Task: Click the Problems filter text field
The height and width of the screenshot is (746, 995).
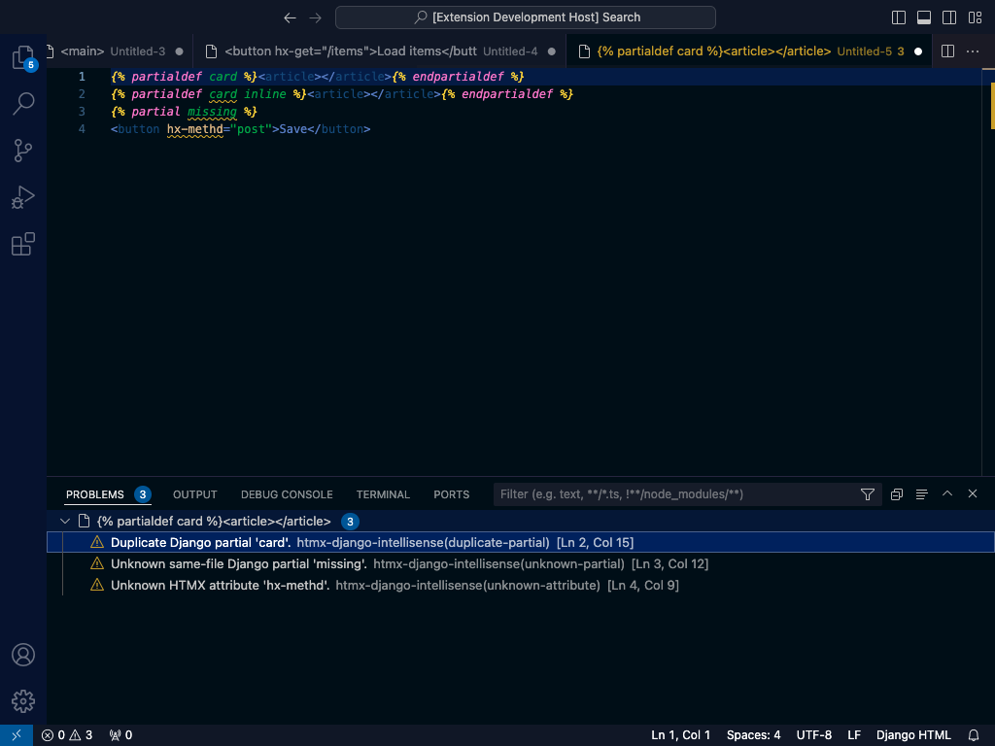Action: coord(676,494)
